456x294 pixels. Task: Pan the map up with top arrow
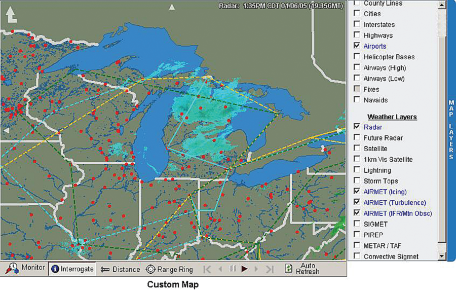pyautogui.click(x=172, y=7)
